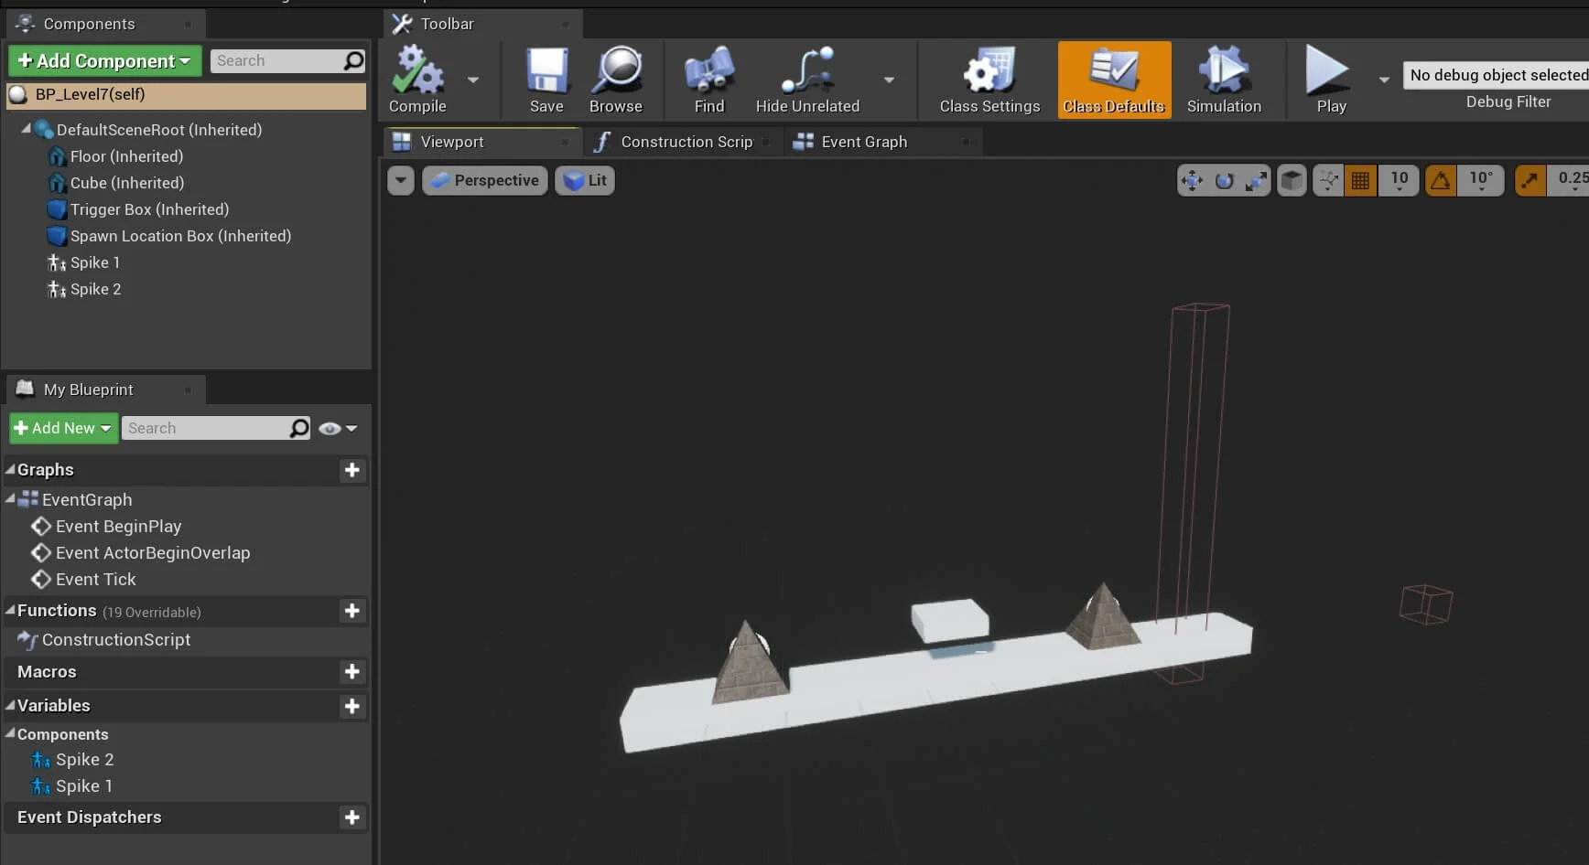Add a new variable with plus button
This screenshot has width=1589, height=865.
(x=351, y=706)
